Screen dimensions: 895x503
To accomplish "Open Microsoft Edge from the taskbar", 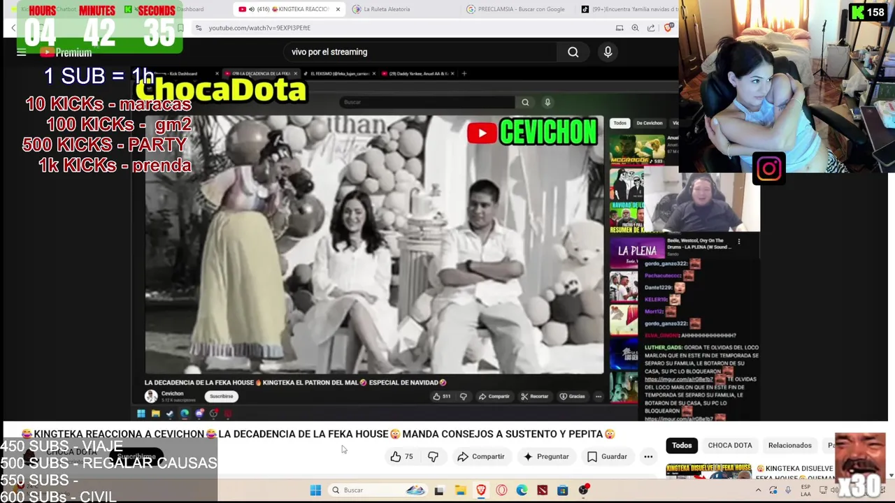I will pos(522,490).
